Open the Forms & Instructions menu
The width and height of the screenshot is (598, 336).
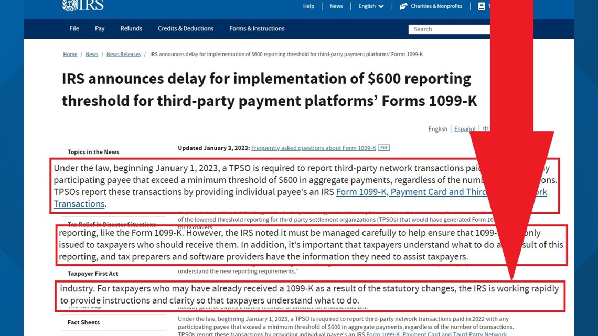(257, 29)
